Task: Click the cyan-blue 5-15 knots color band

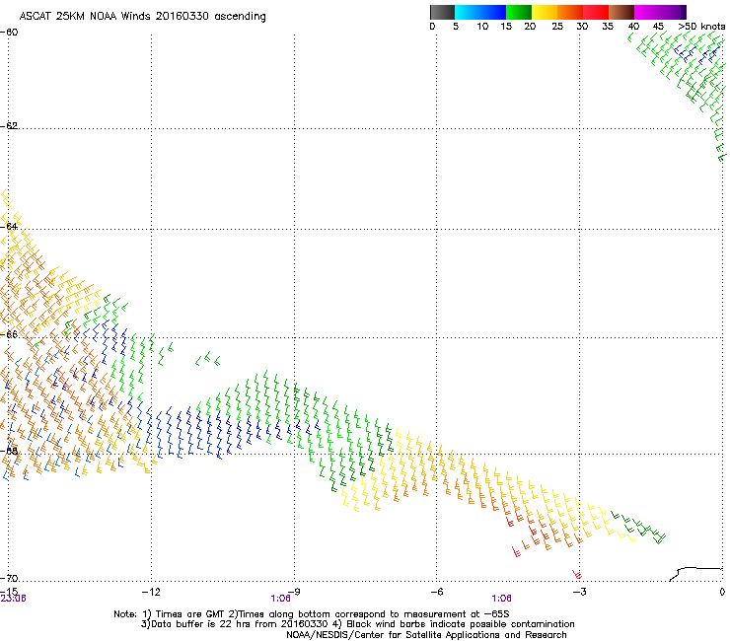Action: click(x=480, y=12)
